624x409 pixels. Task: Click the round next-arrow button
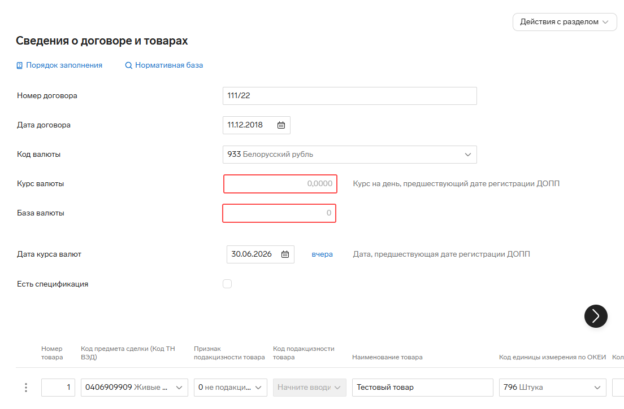click(596, 316)
